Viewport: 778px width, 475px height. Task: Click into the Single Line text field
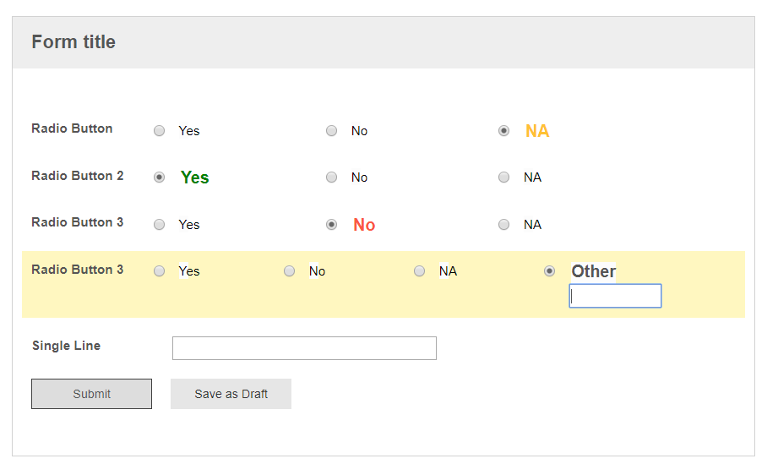304,348
